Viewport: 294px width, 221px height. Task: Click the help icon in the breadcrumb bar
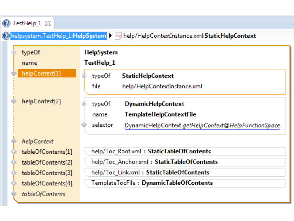pyautogui.click(x=6, y=36)
